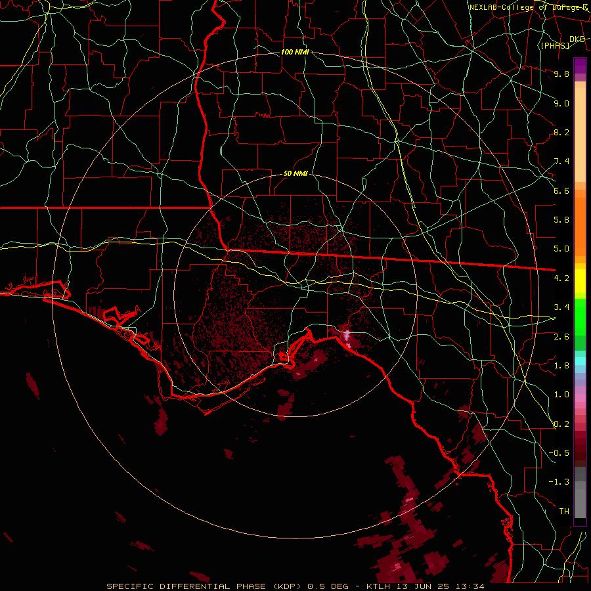The width and height of the screenshot is (591, 591).
Task: Click the 9.0 value on the color scale
Action: tap(561, 103)
